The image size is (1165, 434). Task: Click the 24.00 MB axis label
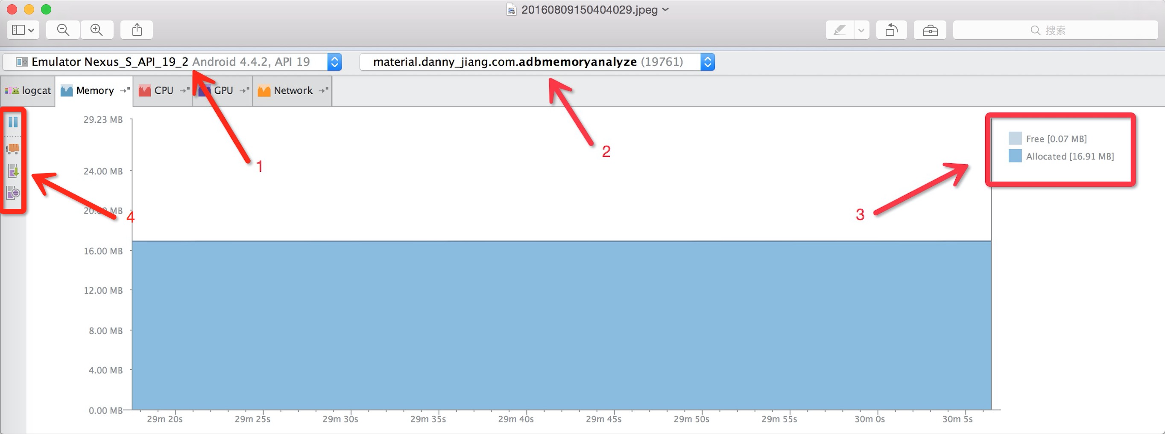tap(103, 171)
